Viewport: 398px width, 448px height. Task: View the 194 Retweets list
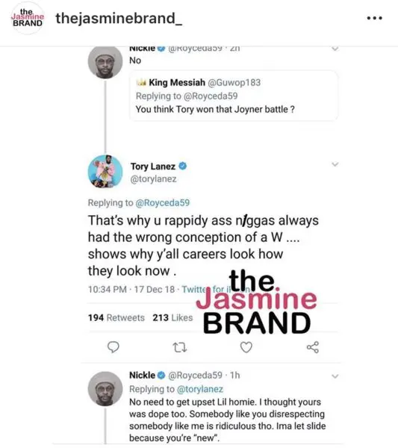(116, 318)
